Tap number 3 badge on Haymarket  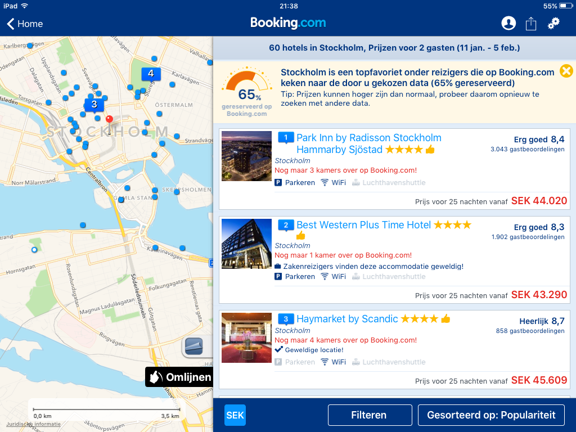click(x=286, y=319)
